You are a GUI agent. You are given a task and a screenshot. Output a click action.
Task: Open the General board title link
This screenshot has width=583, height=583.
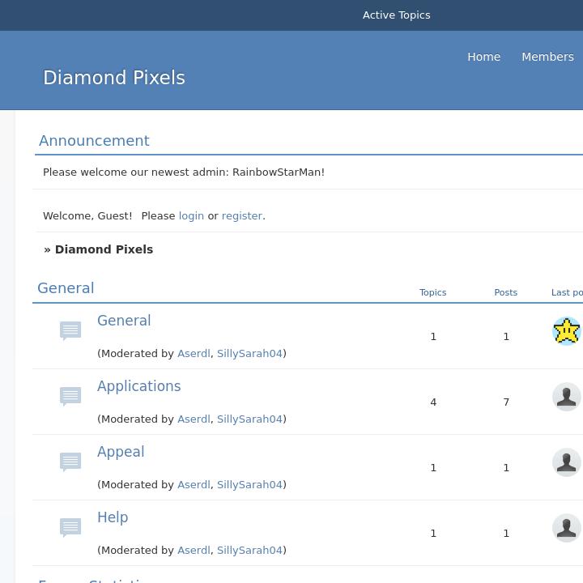point(124,321)
